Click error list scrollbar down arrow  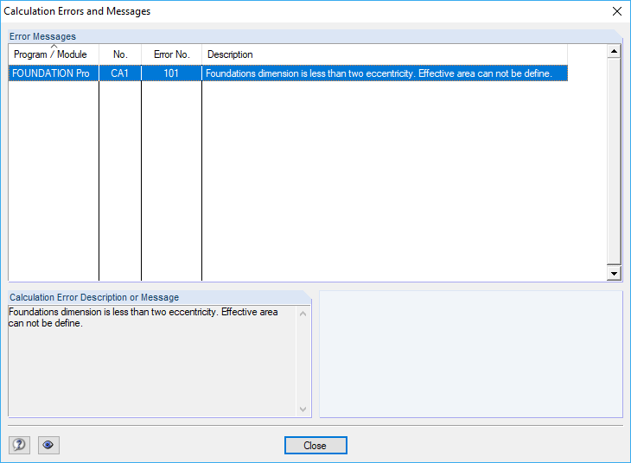coord(614,274)
